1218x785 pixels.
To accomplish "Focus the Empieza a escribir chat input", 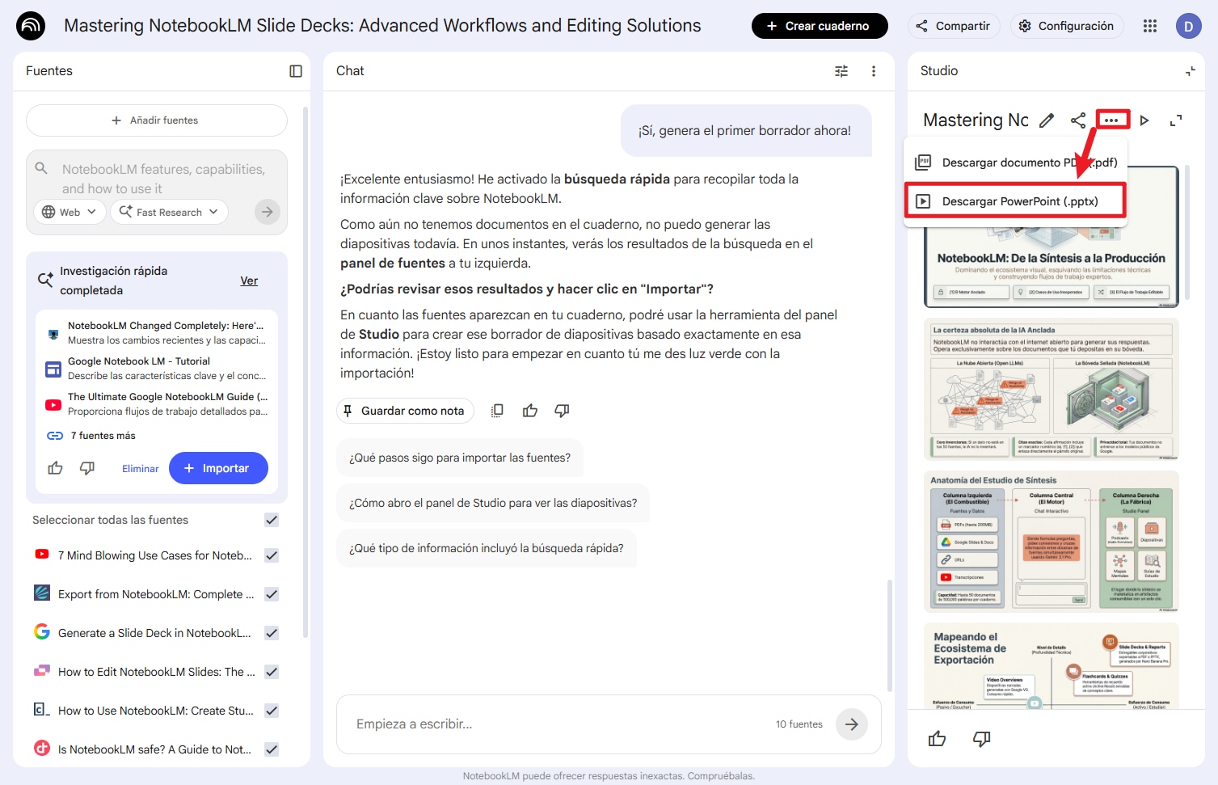I will (558, 724).
